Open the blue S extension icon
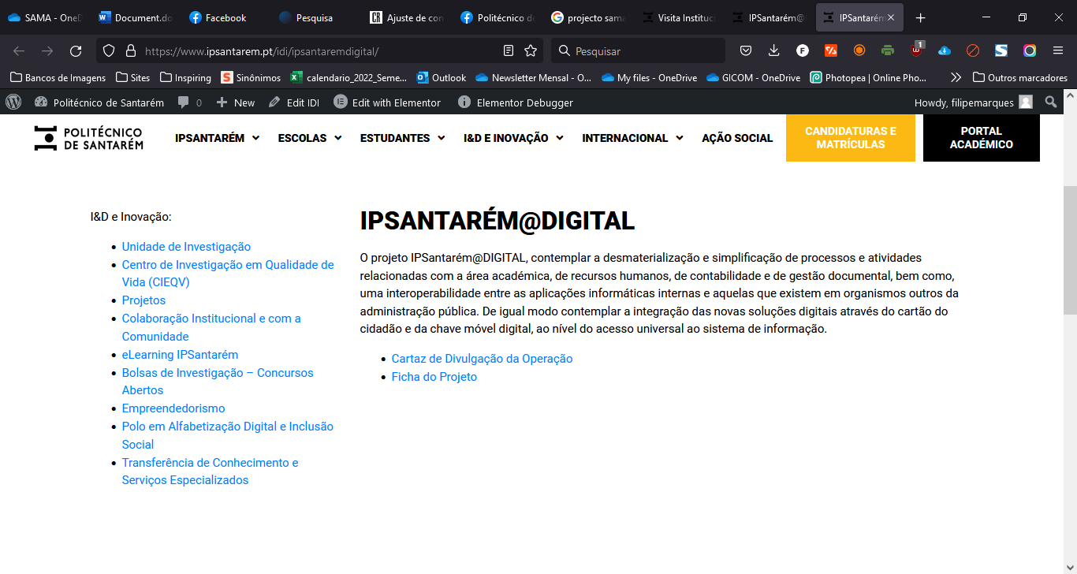1077x574 pixels. coord(1001,50)
